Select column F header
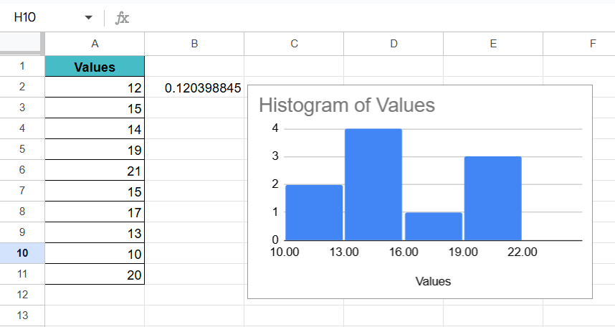 click(579, 44)
